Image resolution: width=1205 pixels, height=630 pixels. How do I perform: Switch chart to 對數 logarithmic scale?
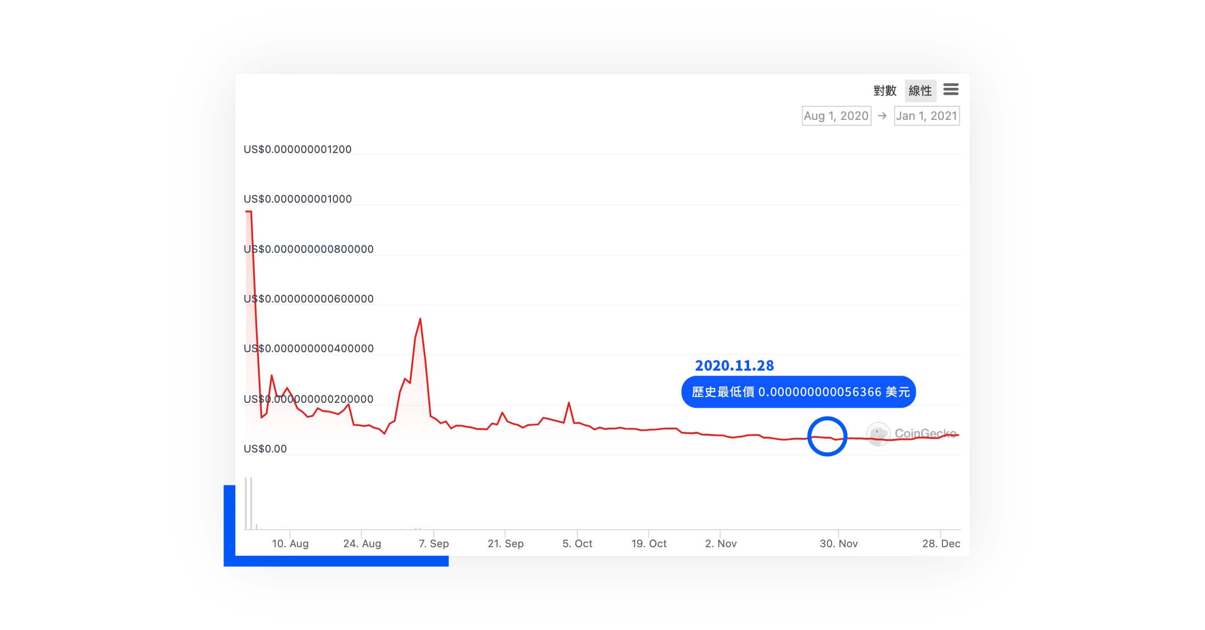pos(885,91)
